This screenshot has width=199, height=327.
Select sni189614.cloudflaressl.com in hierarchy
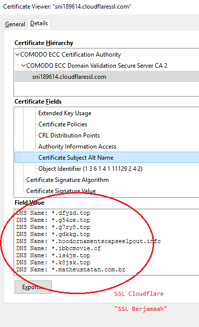(x=107, y=77)
